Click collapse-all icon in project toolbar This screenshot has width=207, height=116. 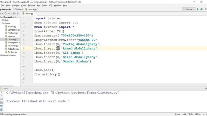tap(9, 14)
